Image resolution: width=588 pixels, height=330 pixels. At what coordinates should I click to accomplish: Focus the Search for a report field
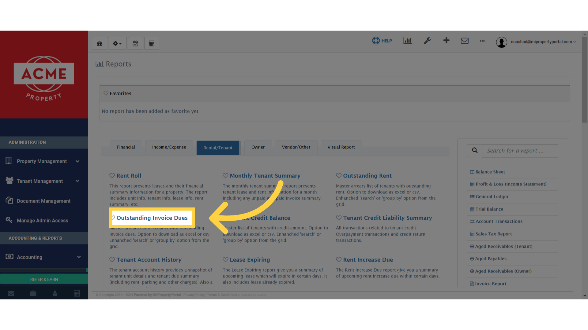(x=520, y=151)
